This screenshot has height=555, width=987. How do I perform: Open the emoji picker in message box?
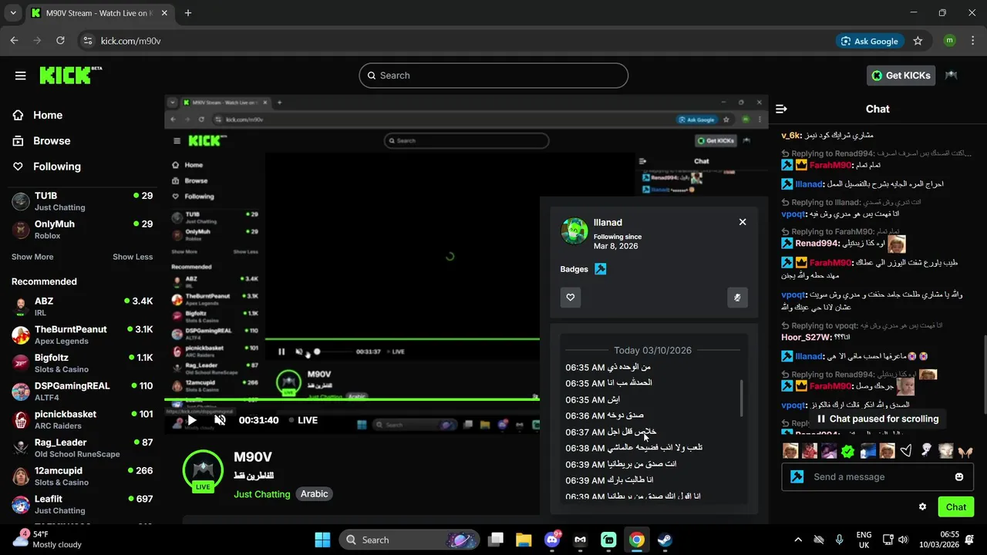pyautogui.click(x=959, y=477)
